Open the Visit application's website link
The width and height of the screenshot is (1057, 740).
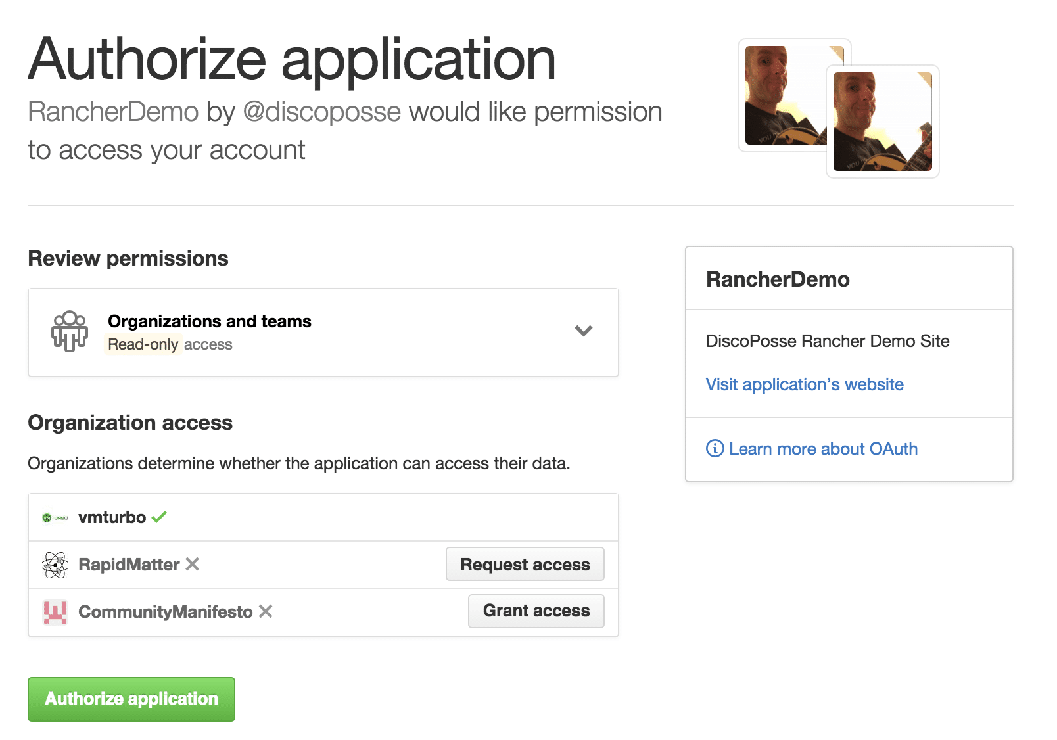(x=805, y=384)
